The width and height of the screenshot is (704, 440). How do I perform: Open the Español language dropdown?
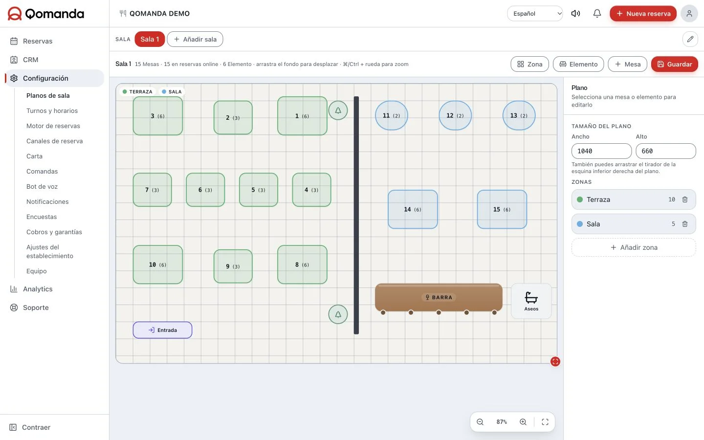535,14
